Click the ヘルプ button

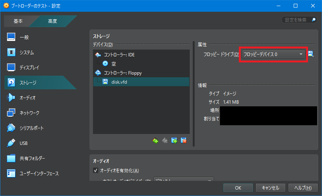pos(303,188)
